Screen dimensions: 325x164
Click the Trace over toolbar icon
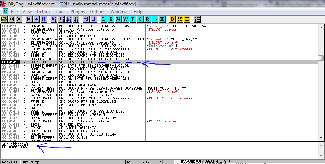[76, 19]
